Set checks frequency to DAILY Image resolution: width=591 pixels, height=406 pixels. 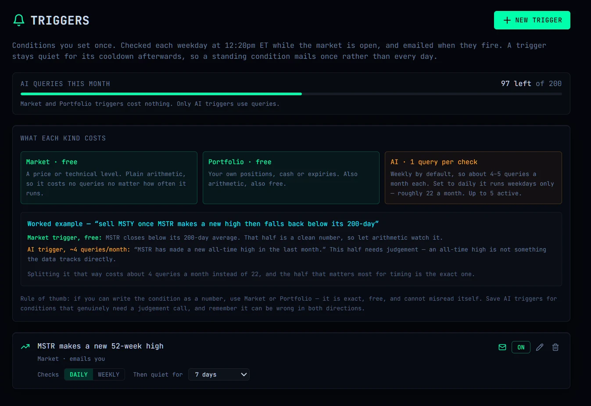79,374
